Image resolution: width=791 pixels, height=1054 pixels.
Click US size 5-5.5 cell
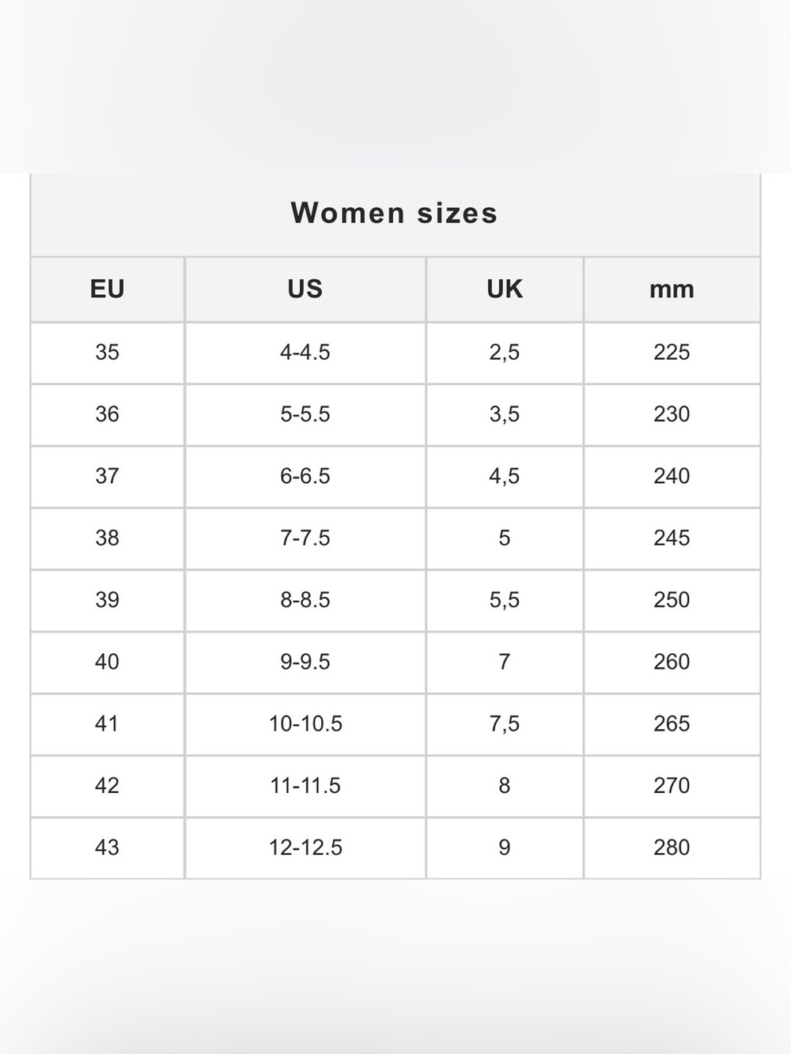(305, 414)
